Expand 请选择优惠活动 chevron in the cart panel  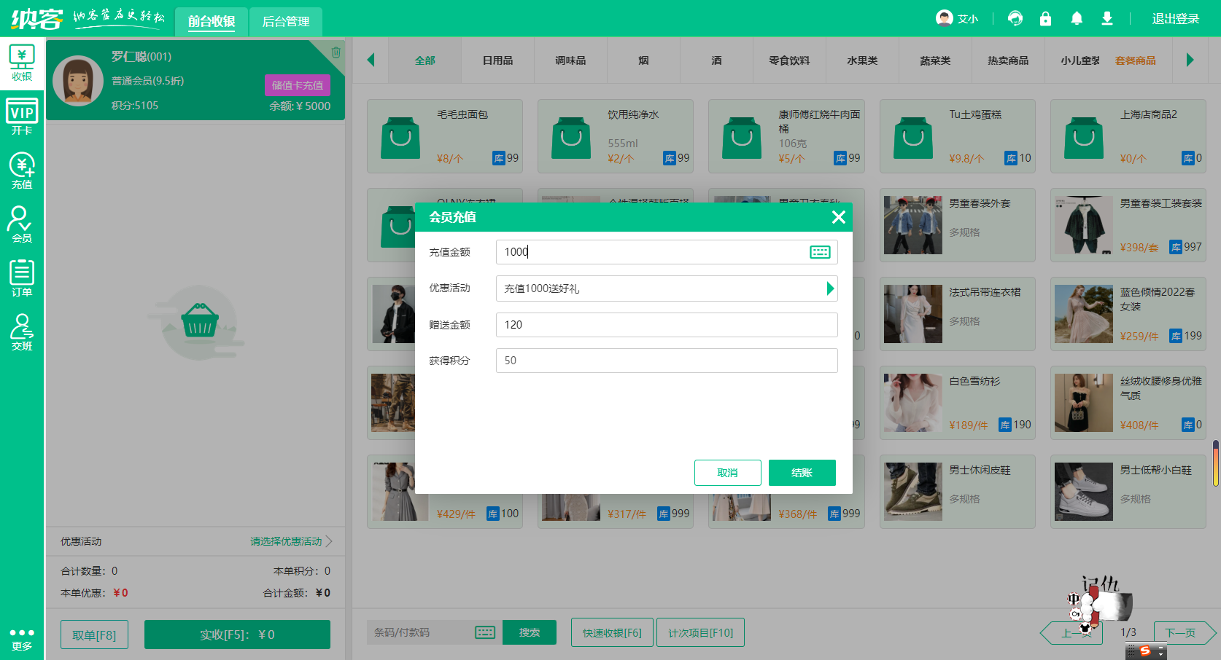pyautogui.click(x=329, y=541)
